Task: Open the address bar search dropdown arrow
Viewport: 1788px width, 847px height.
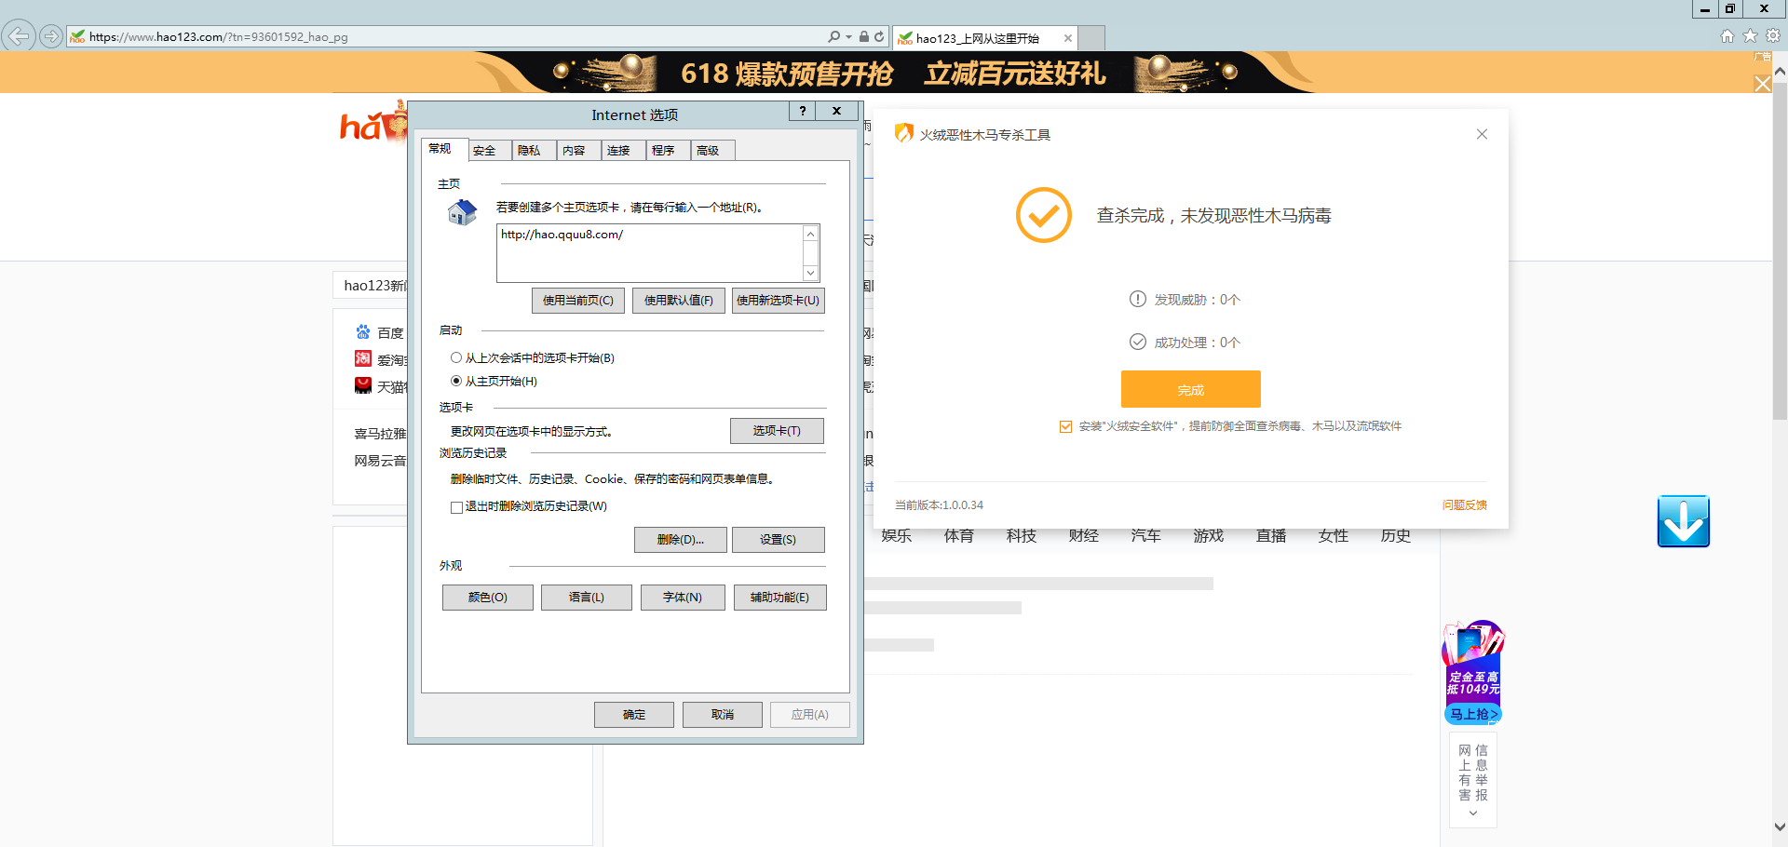Action: coord(848,37)
